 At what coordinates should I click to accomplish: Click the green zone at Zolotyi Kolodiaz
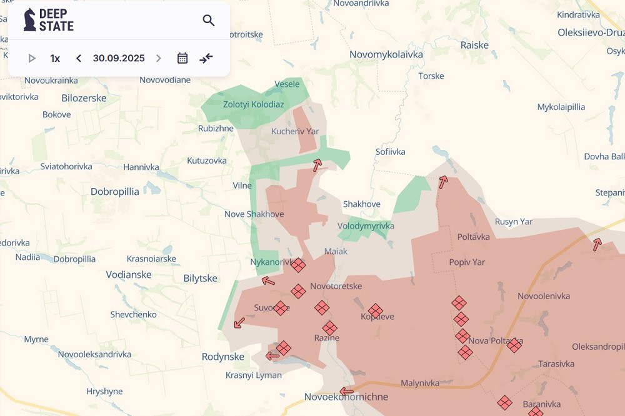[254, 104]
